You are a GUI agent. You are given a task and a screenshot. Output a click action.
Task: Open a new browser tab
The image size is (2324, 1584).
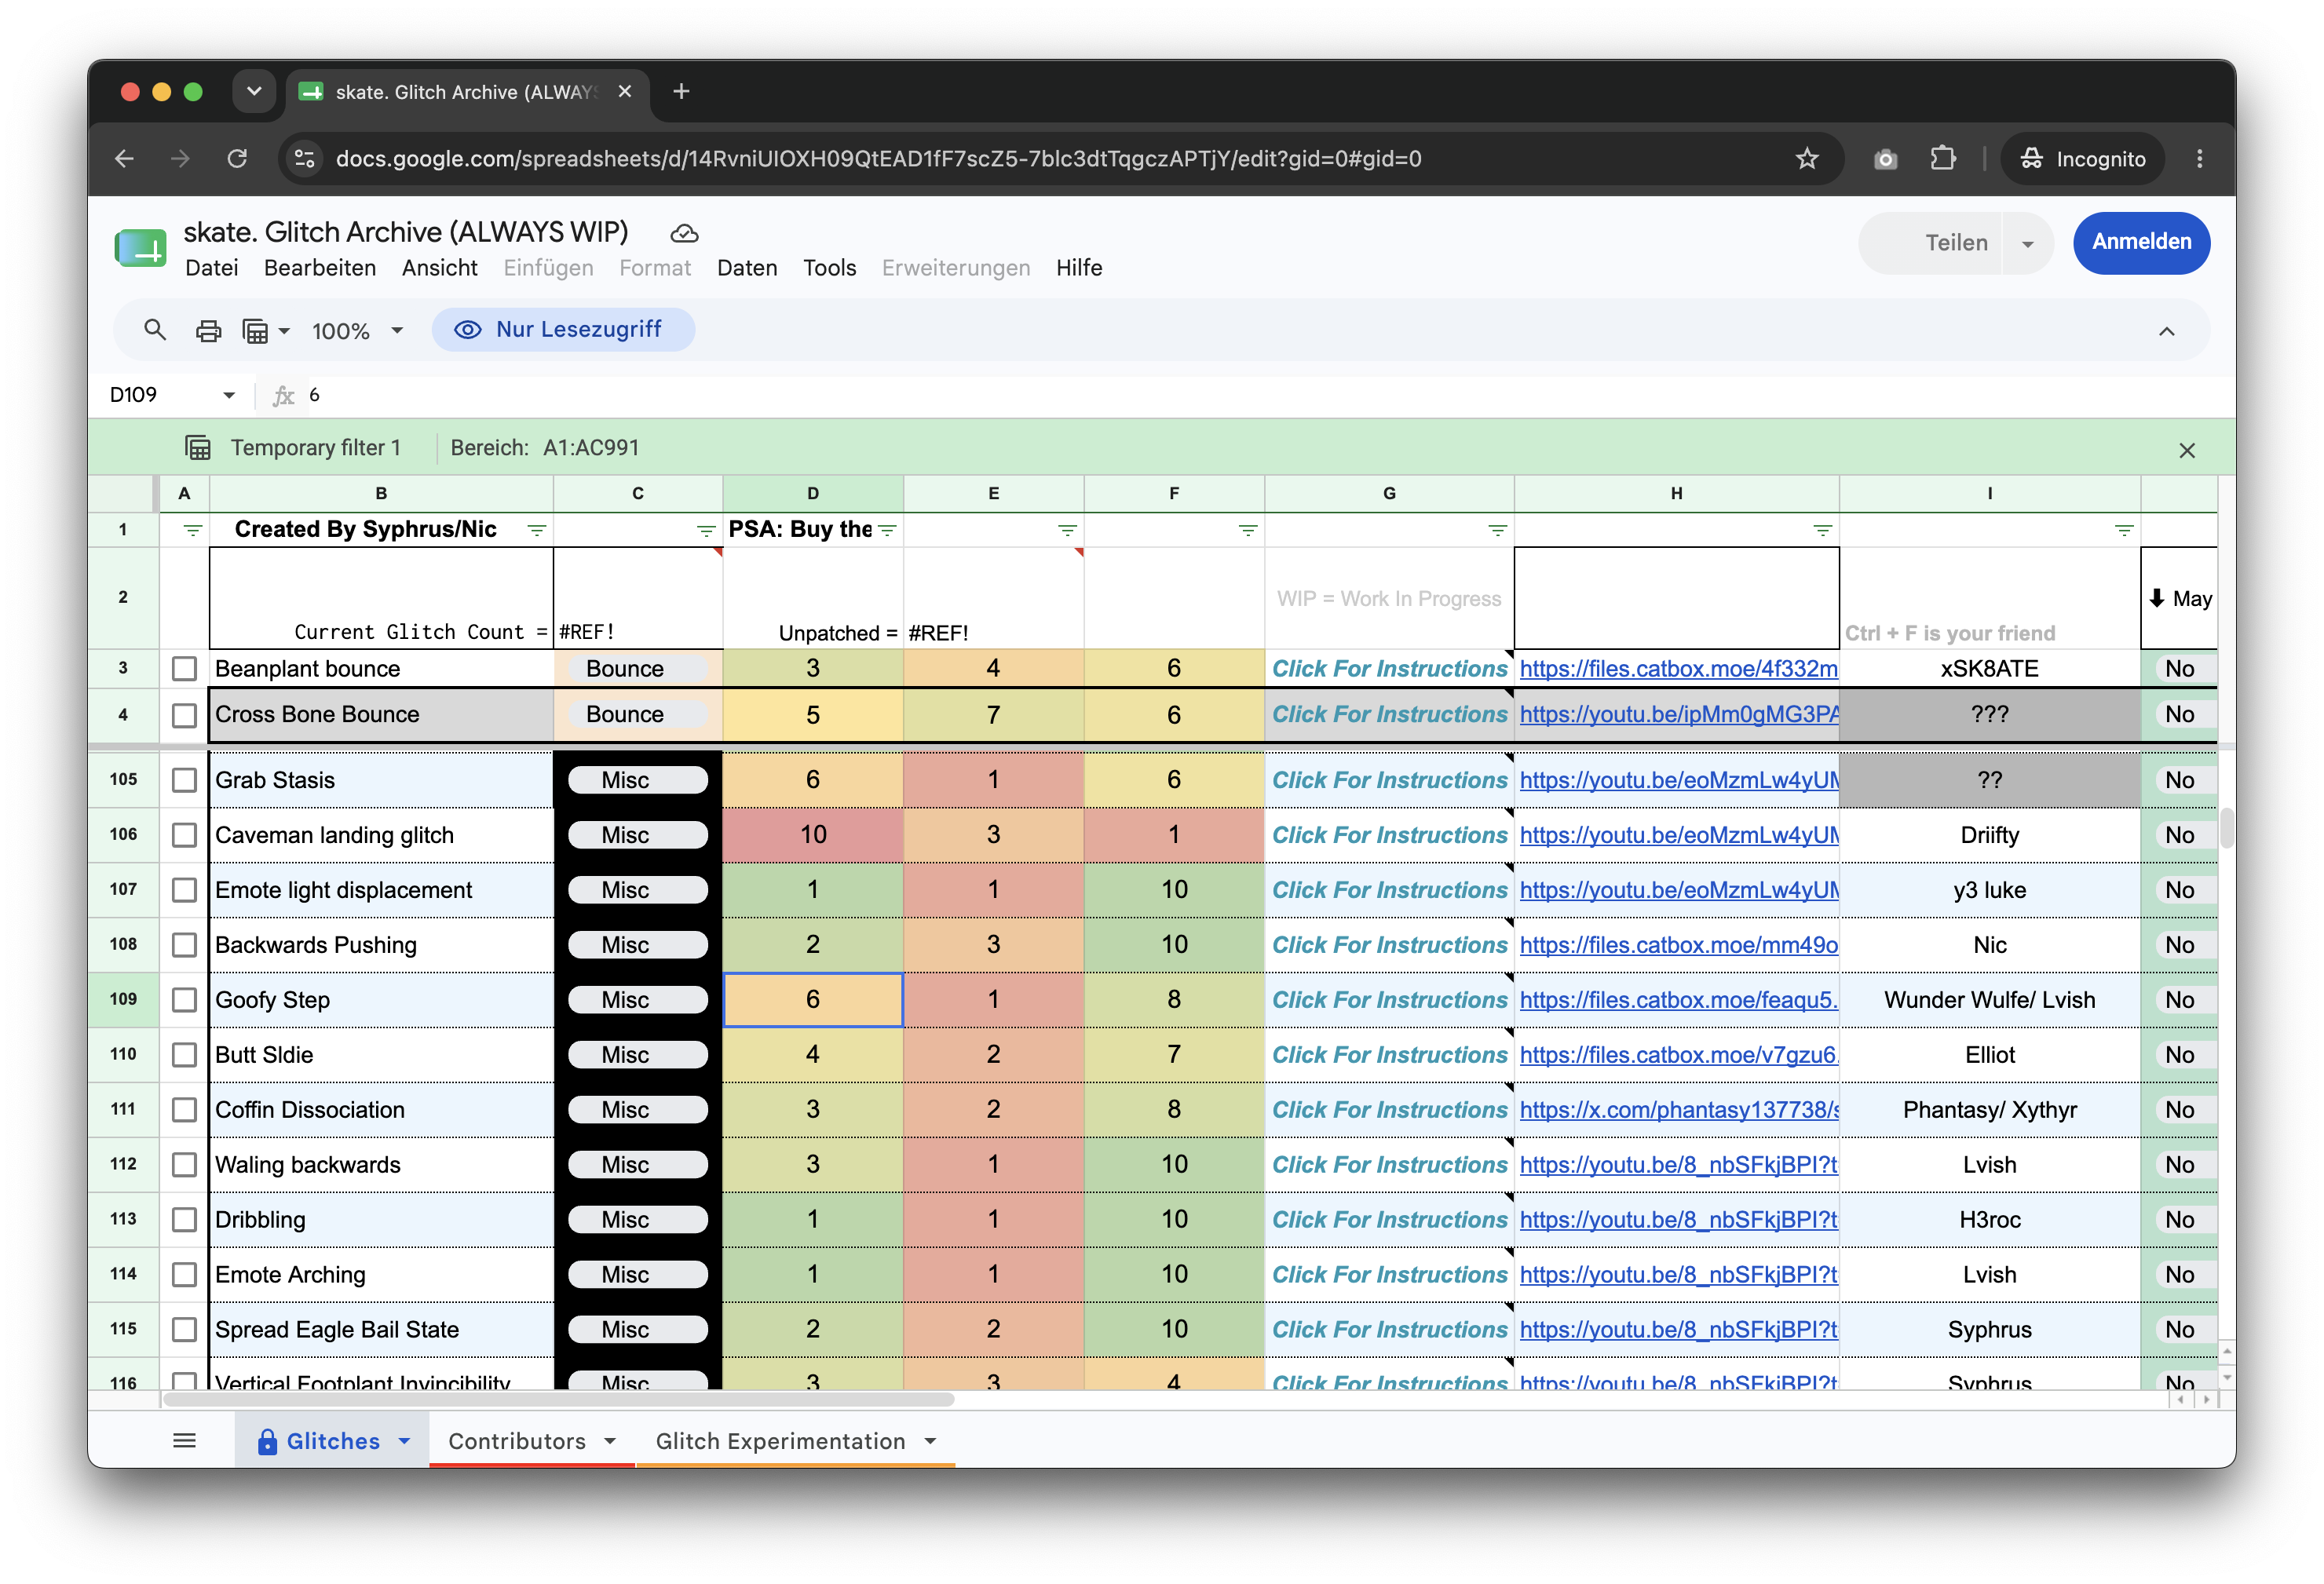681,92
